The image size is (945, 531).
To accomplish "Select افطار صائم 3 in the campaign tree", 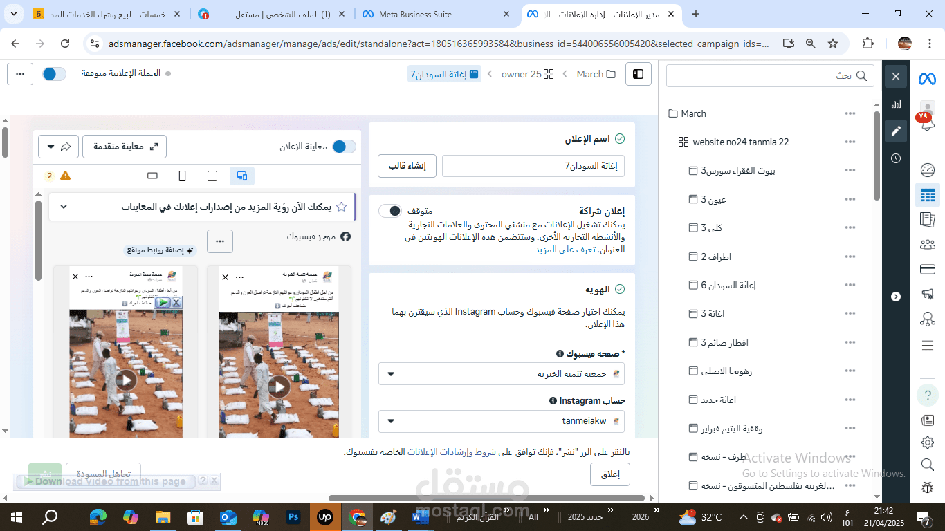I will [719, 342].
